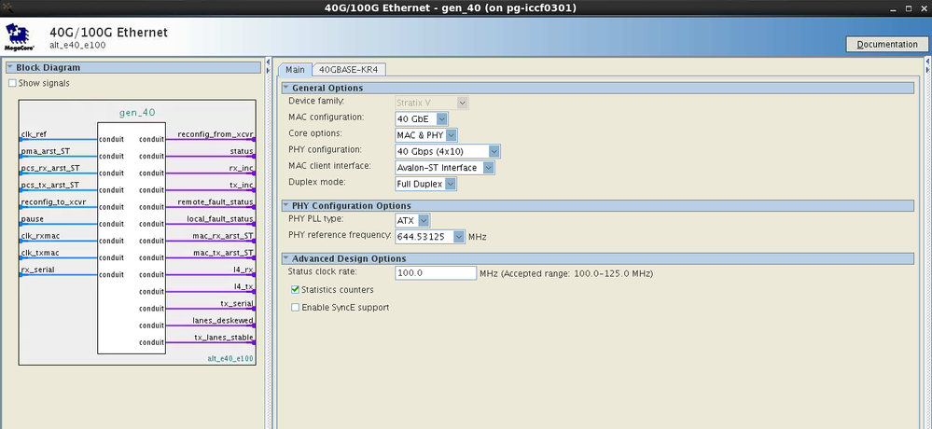Toggle the Statistics counters checkbox
Image resolution: width=932 pixels, height=429 pixels.
click(x=295, y=290)
